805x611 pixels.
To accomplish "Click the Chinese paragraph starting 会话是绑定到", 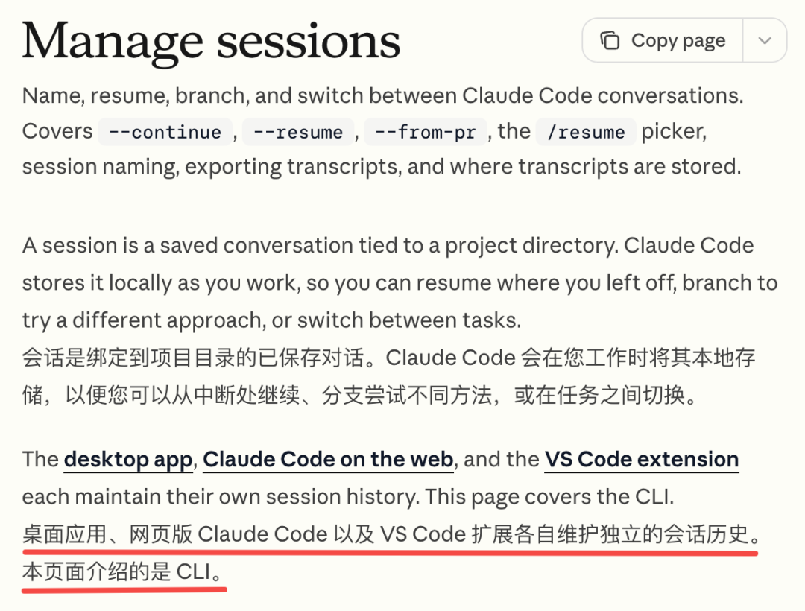I will point(388,376).
